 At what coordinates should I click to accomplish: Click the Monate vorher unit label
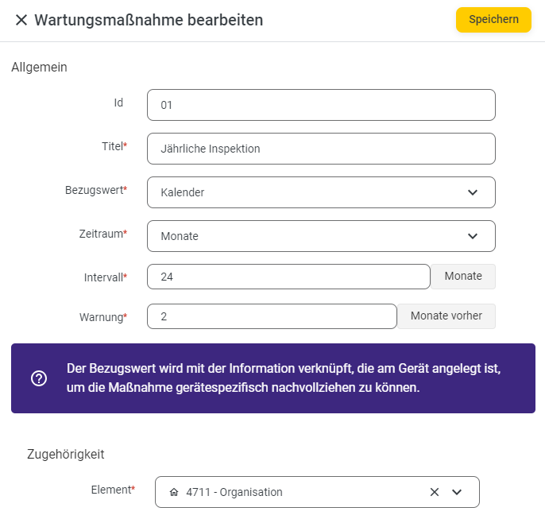tap(446, 316)
